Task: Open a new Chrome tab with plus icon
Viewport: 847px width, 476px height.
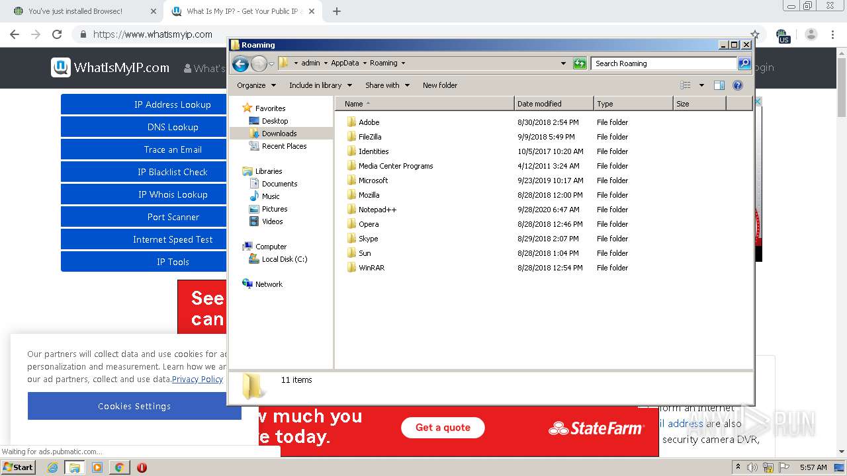Action: [x=336, y=11]
